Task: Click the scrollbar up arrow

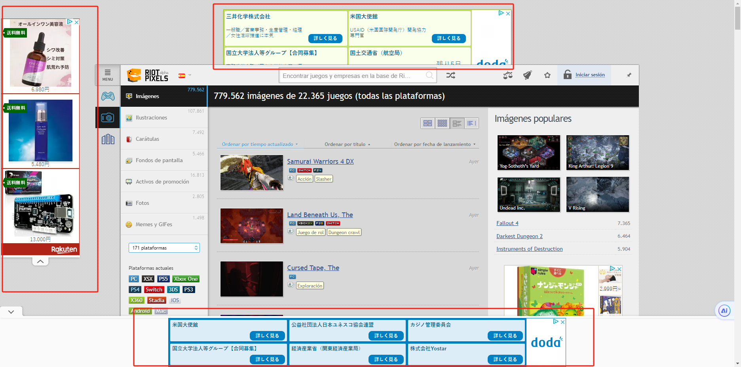Action: click(x=737, y=3)
